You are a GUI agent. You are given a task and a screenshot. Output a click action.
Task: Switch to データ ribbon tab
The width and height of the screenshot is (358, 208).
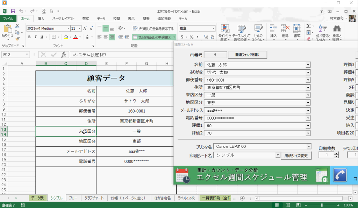(x=101, y=19)
